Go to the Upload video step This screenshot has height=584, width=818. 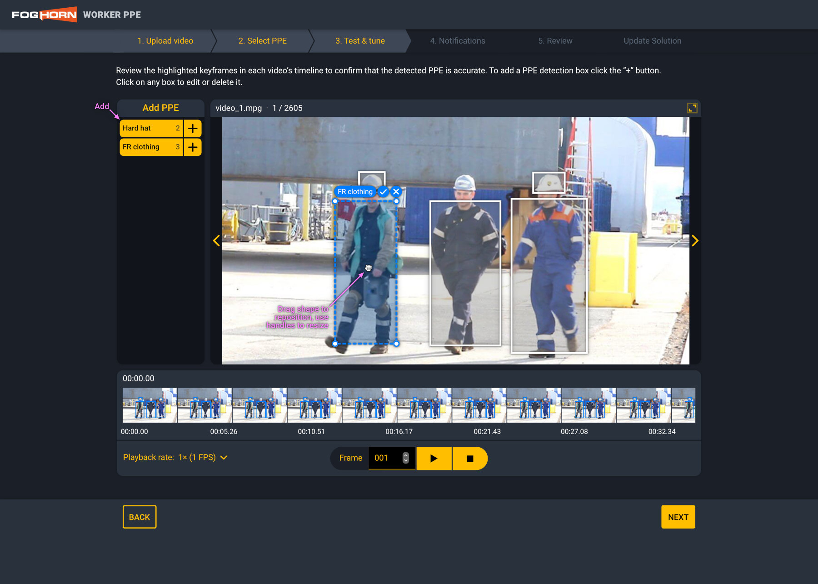pos(165,41)
